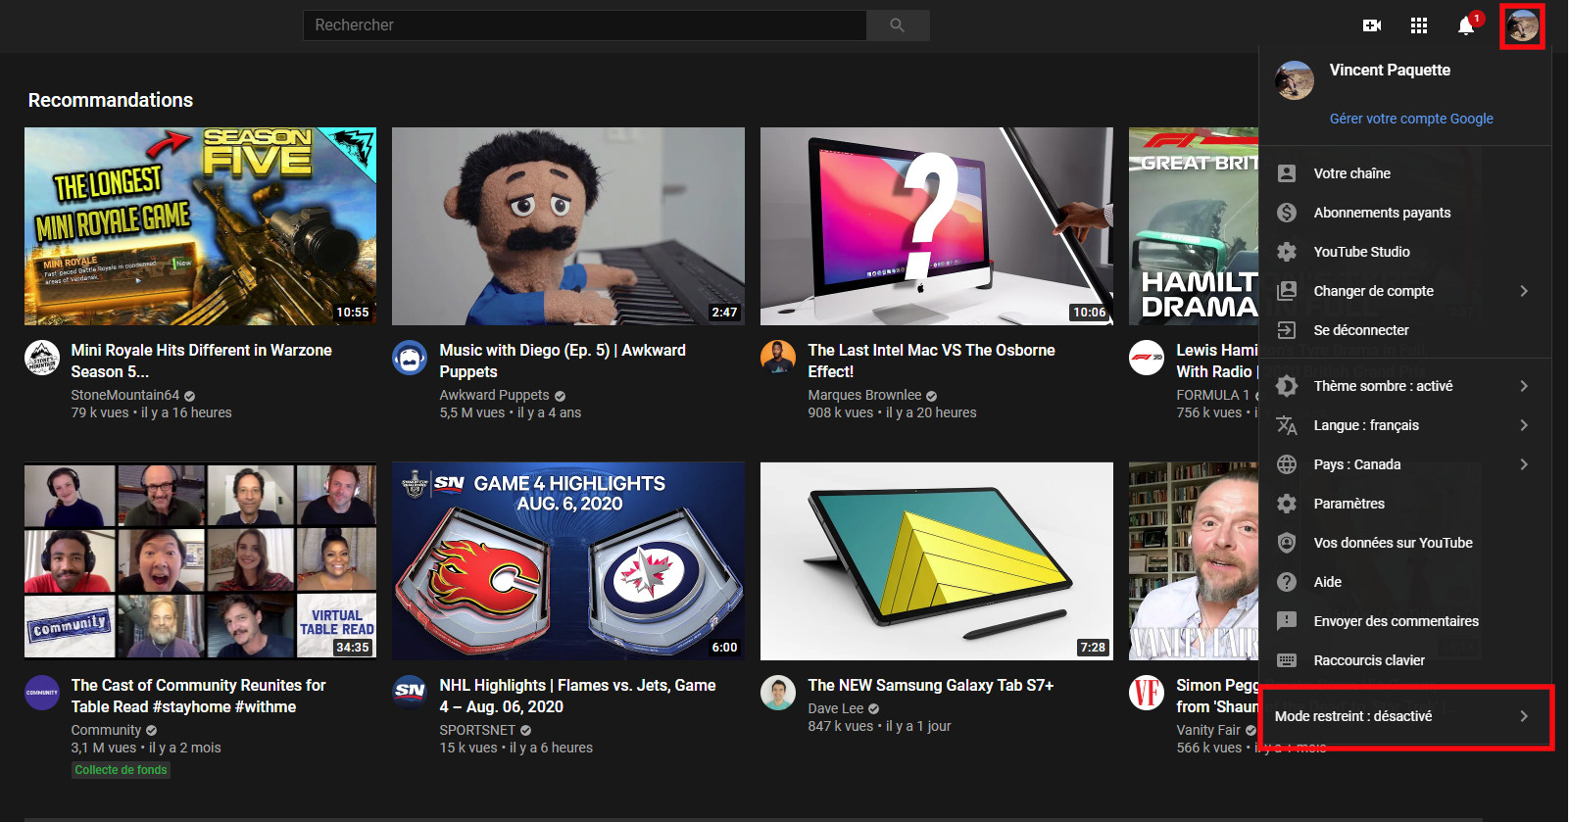Click the Votre chaîne person icon
The height and width of the screenshot is (822, 1569).
point(1287,173)
